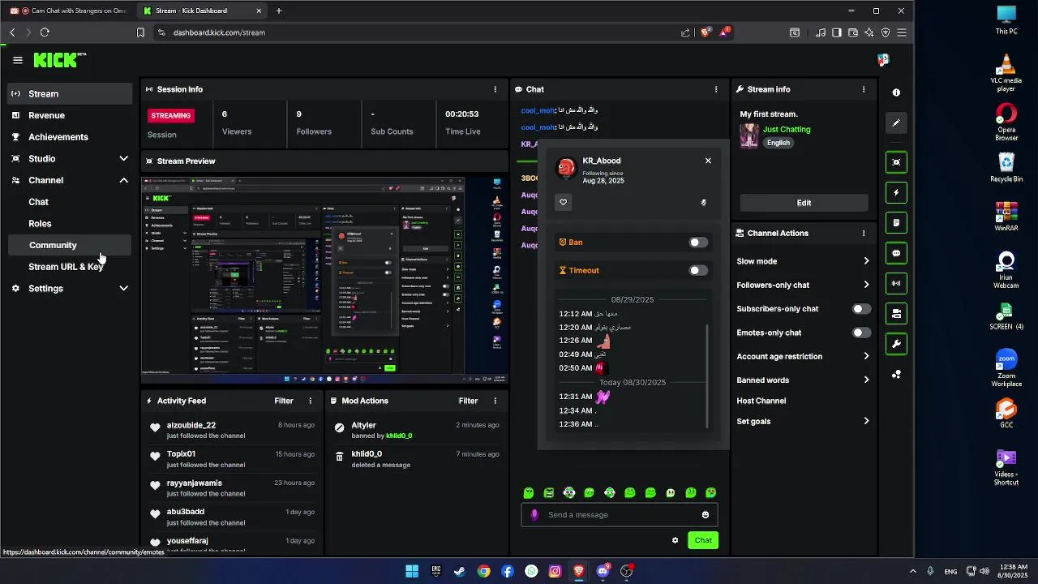This screenshot has height=584, width=1038.
Task: Toggle the Ban switch for KR_Abood
Action: pyautogui.click(x=698, y=243)
